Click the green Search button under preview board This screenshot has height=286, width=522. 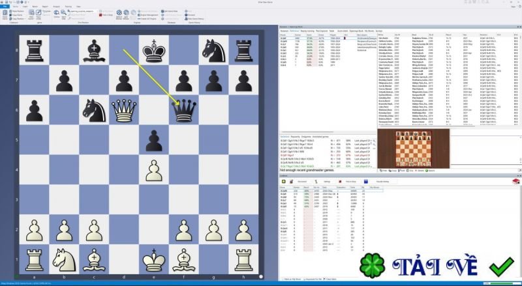(x=431, y=171)
